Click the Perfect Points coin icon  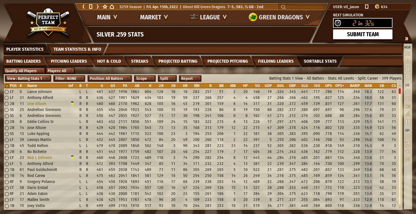point(377,7)
